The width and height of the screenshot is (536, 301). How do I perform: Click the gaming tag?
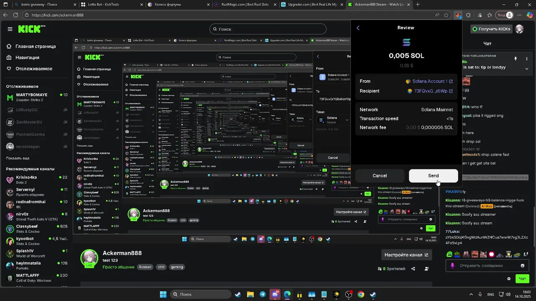177,267
